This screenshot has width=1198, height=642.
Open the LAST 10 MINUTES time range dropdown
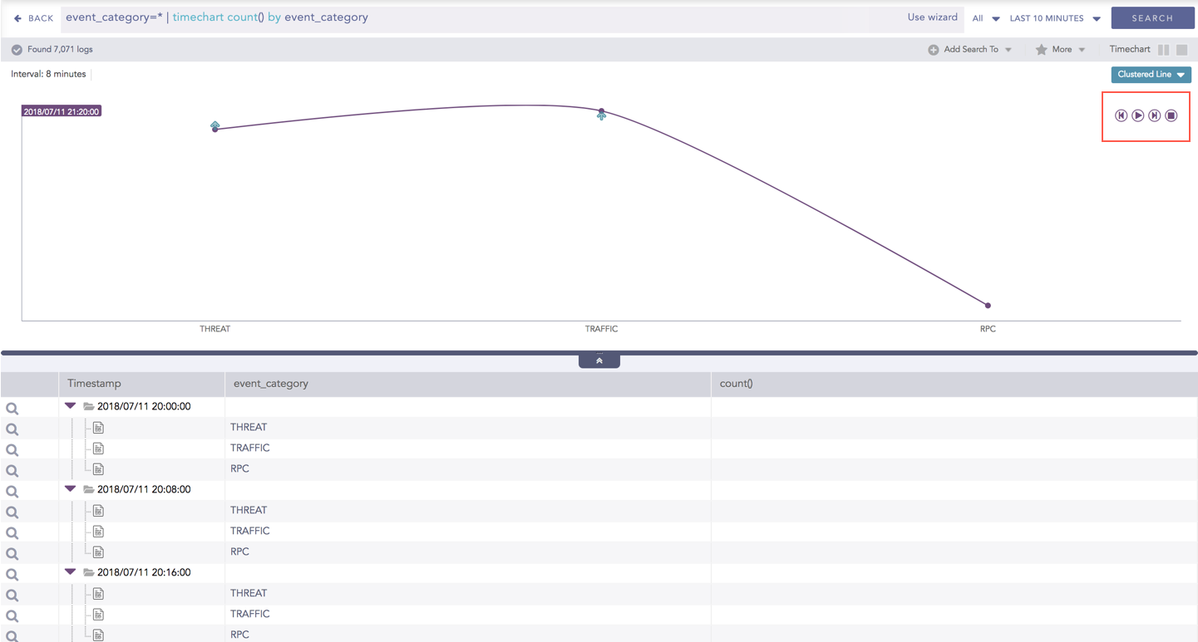[1054, 18]
